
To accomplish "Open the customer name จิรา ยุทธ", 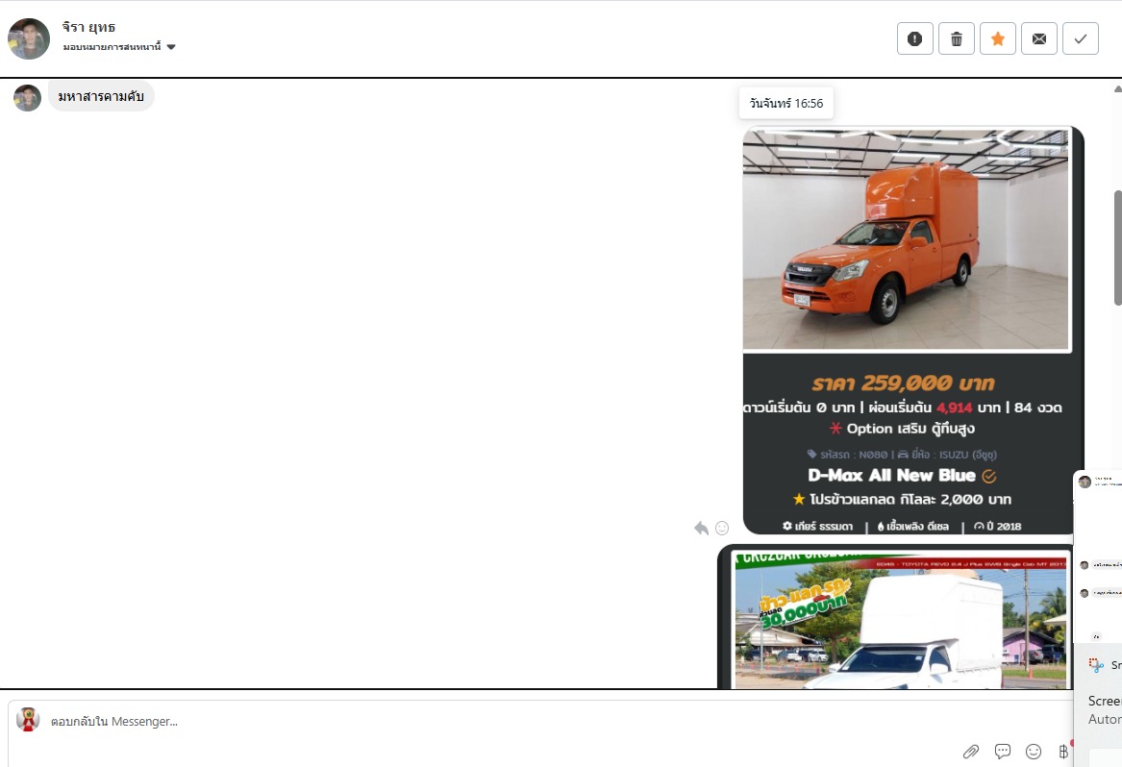I will coord(88,27).
